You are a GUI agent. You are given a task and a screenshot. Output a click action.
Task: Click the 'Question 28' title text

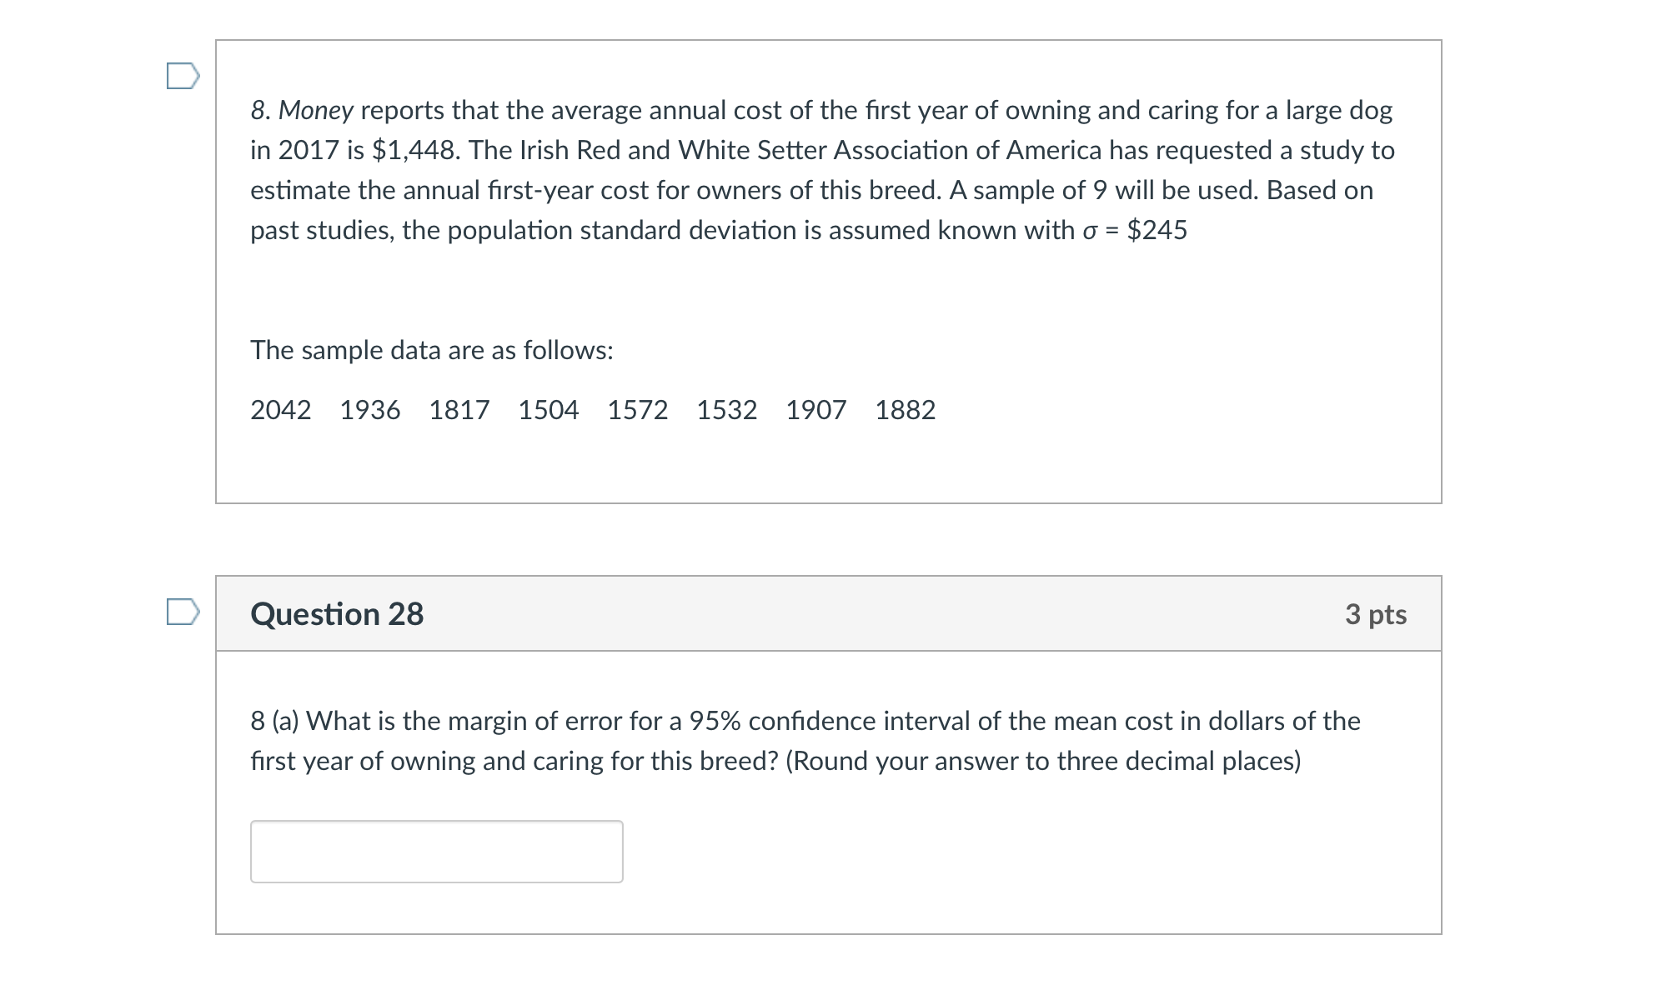(x=339, y=614)
